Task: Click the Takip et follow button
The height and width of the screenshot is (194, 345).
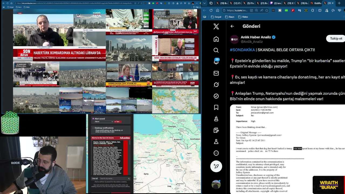Action: click(336, 39)
